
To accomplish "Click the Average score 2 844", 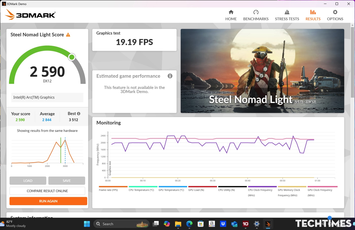I will coord(47,120).
